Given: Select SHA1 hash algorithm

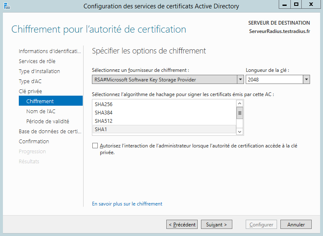Looking at the screenshot, I should [101, 129].
